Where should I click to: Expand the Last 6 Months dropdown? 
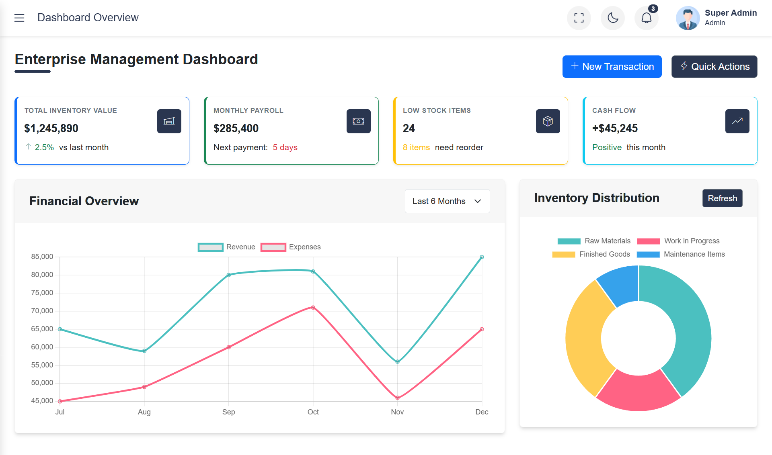coord(447,201)
